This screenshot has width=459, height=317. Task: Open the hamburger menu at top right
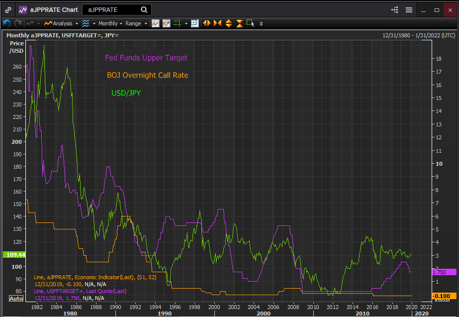click(409, 10)
